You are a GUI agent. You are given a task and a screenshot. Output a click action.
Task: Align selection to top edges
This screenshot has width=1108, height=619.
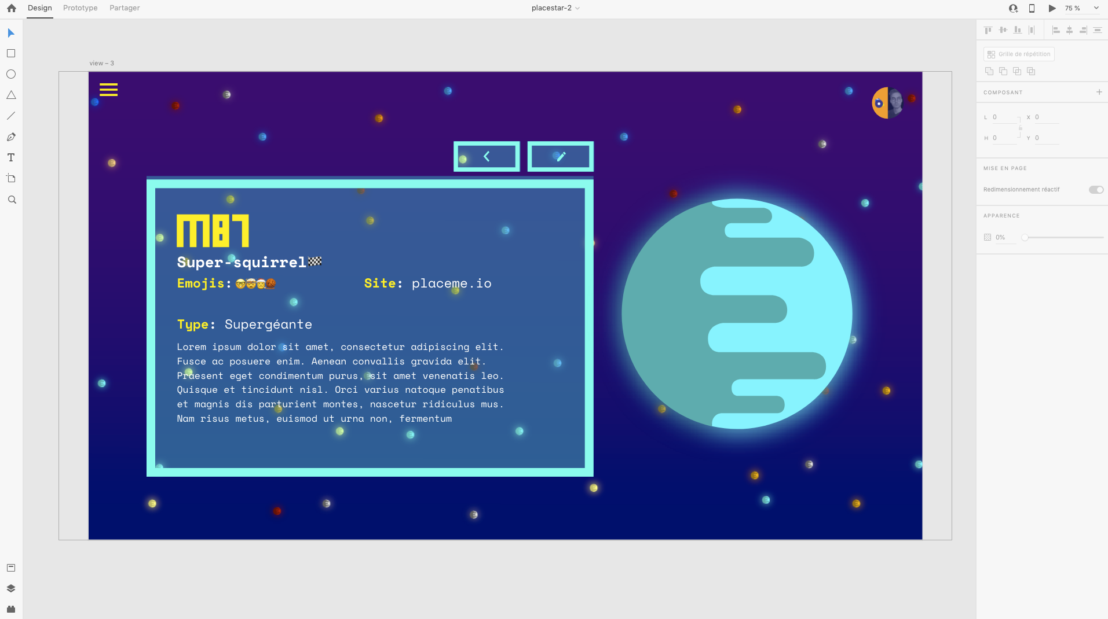988,30
